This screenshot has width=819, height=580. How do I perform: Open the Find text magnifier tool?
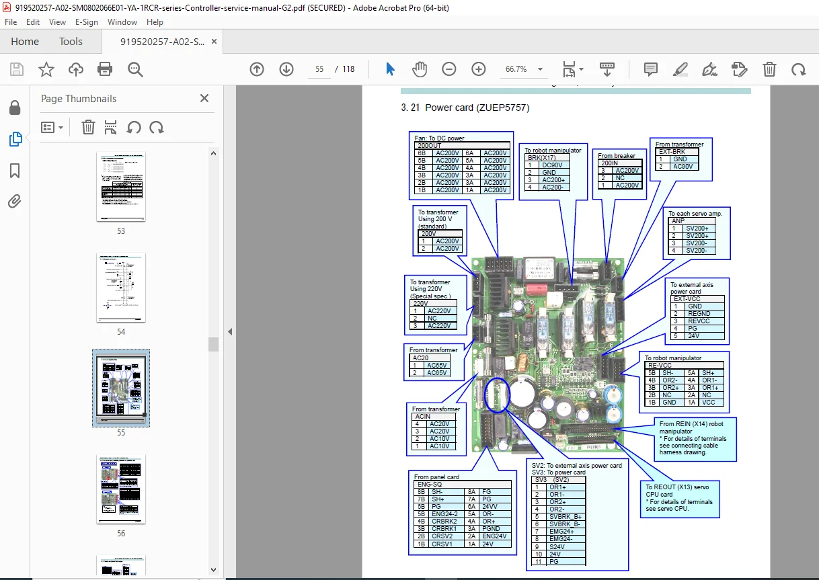coord(135,69)
